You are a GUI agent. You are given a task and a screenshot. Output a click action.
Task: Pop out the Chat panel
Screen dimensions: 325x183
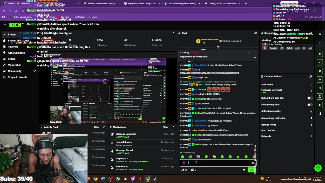255,33
